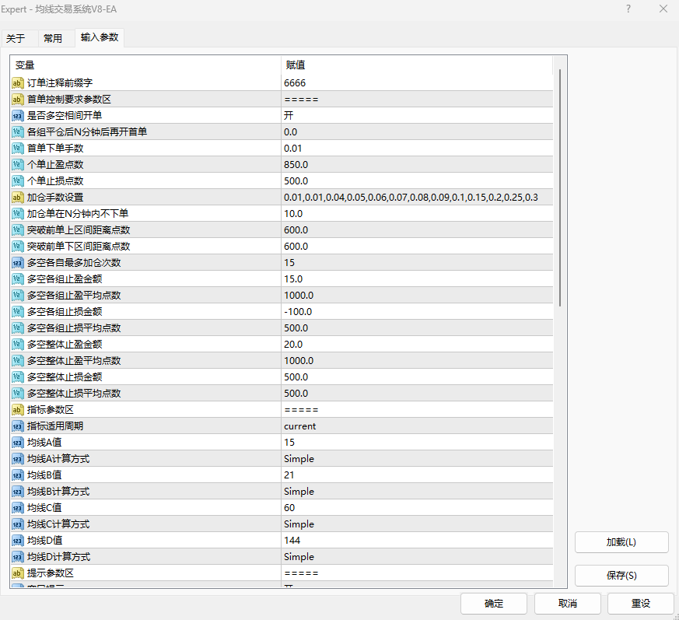Click the icon beside 均线A值
The height and width of the screenshot is (620, 679).
coord(18,443)
